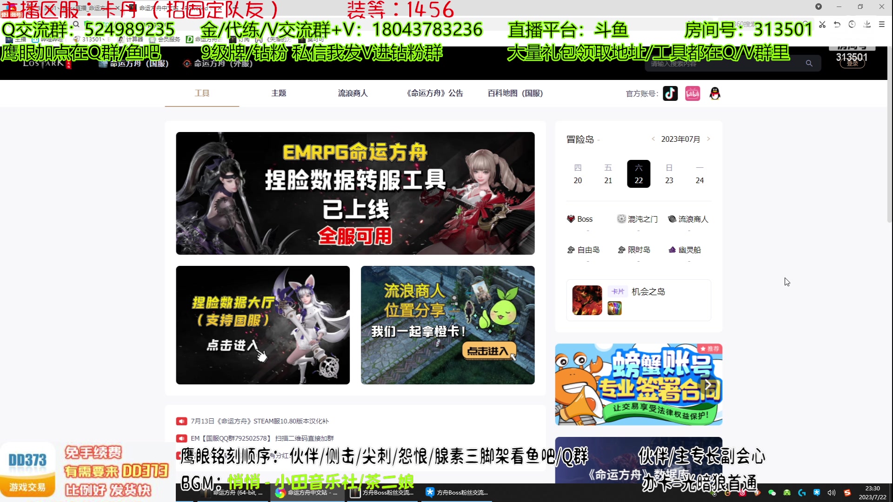893x502 pixels.
Task: Open the Douyin (TikTok) official account icon
Action: 670,93
